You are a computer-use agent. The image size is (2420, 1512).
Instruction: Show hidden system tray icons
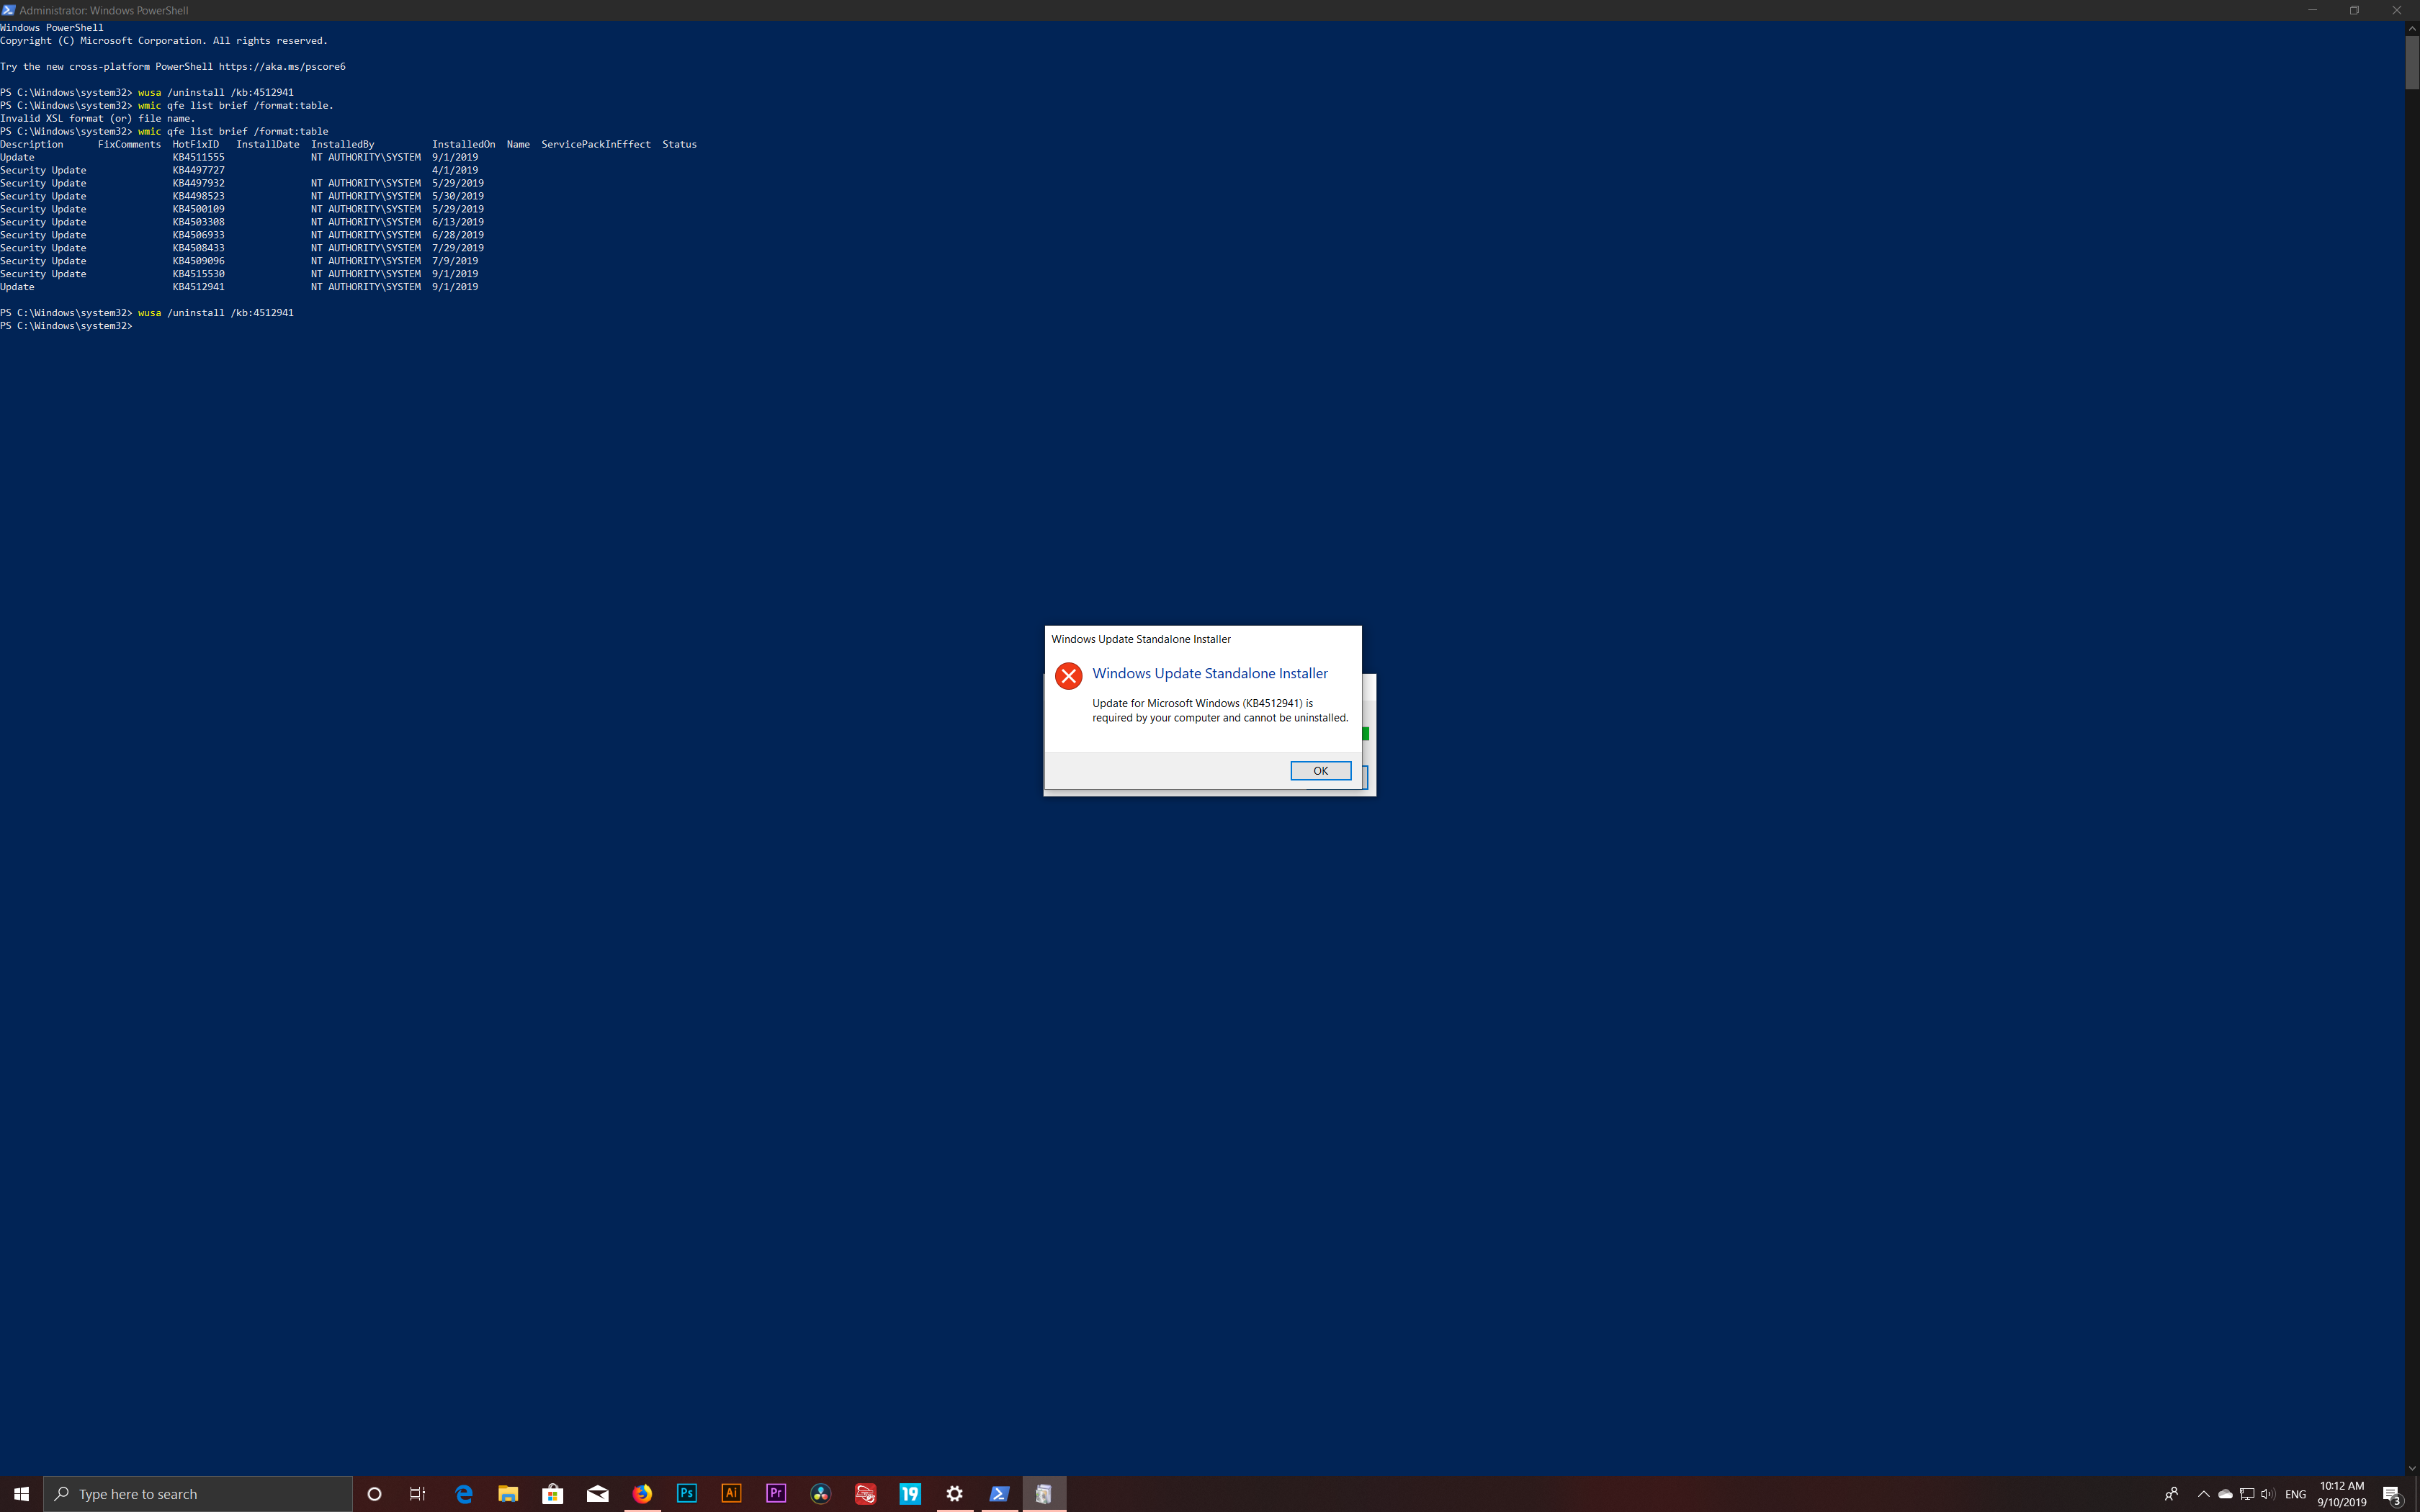click(x=2203, y=1494)
